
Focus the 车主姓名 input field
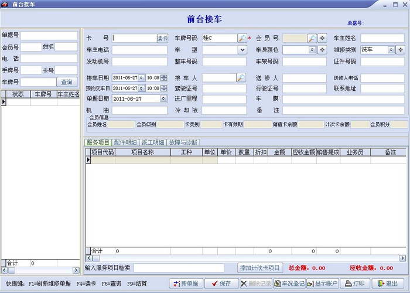tap(382, 38)
